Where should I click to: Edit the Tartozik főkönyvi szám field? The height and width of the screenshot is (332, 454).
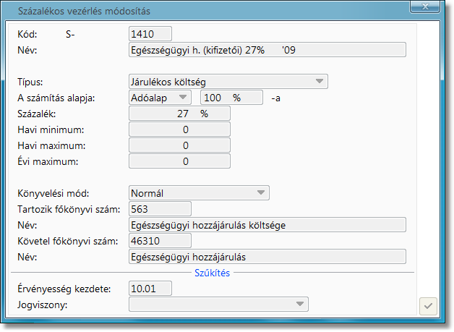[x=159, y=209]
